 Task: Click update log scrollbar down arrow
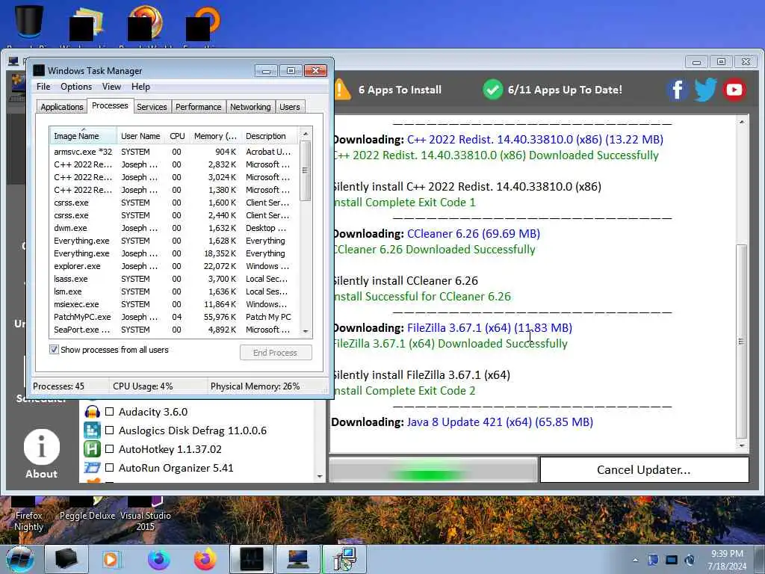742,445
